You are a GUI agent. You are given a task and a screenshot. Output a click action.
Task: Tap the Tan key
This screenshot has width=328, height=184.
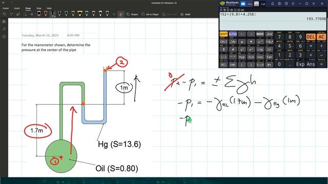[269, 57]
